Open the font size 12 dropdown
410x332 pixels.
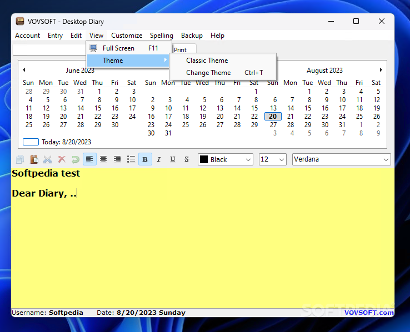[273, 159]
